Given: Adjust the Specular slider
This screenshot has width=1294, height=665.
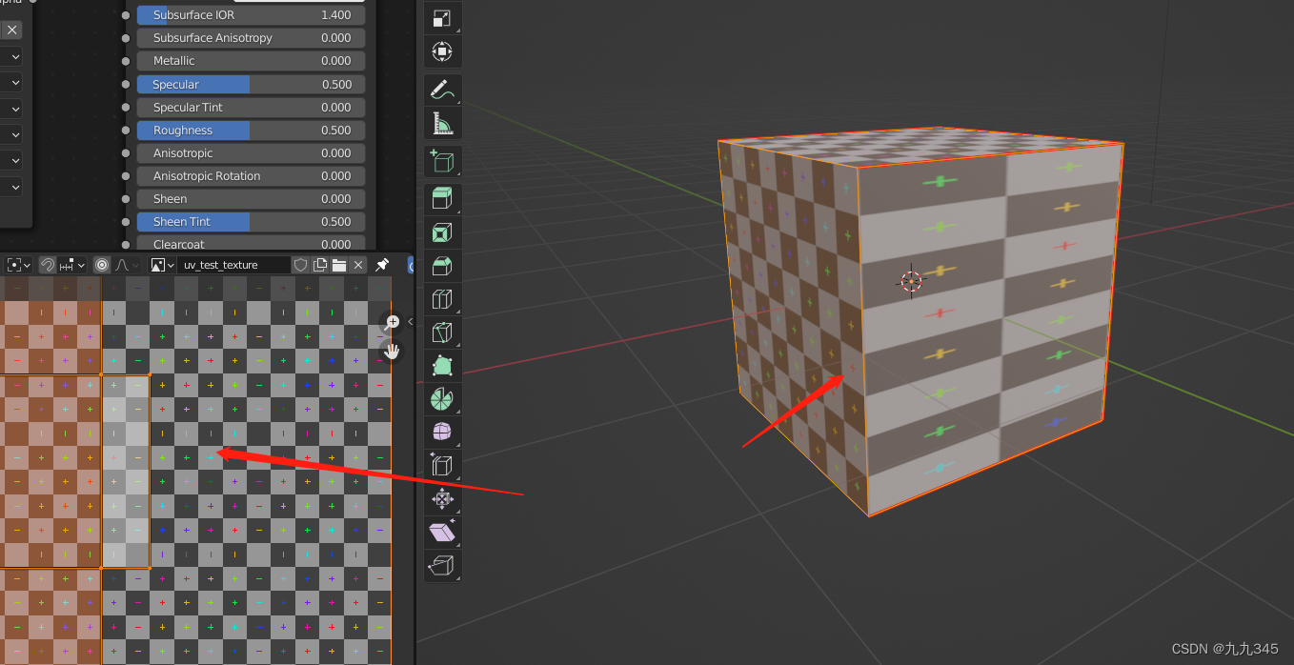Looking at the screenshot, I should coord(251,84).
